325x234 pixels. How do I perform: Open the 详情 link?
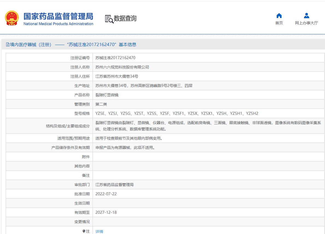point(99,232)
